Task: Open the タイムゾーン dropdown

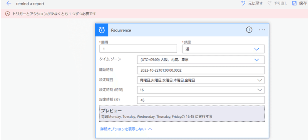Action: 201,60
